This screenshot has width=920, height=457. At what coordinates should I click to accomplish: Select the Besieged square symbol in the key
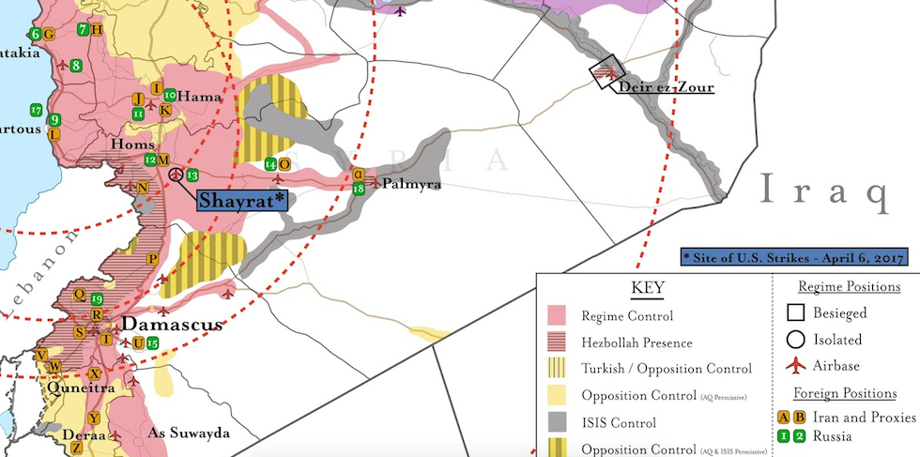(798, 313)
